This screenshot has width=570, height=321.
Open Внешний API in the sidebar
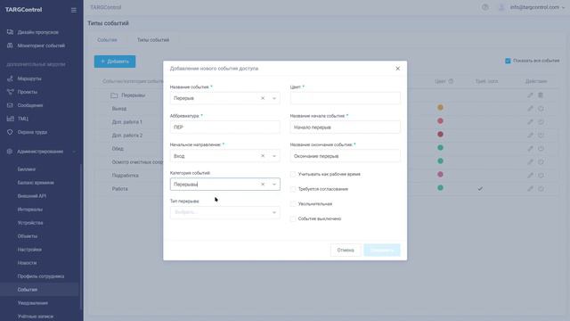(x=32, y=196)
